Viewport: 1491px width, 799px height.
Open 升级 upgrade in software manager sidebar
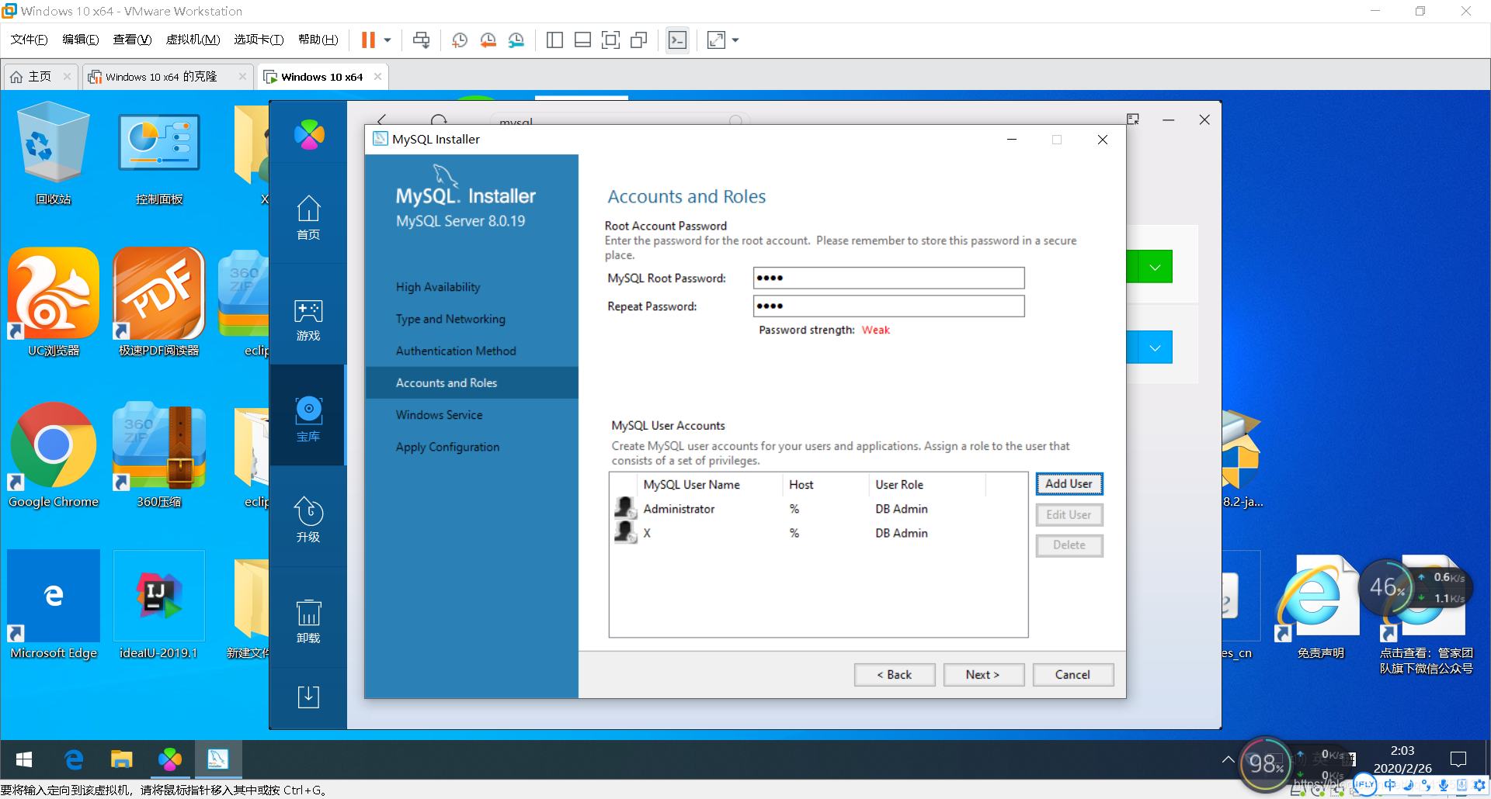(308, 520)
